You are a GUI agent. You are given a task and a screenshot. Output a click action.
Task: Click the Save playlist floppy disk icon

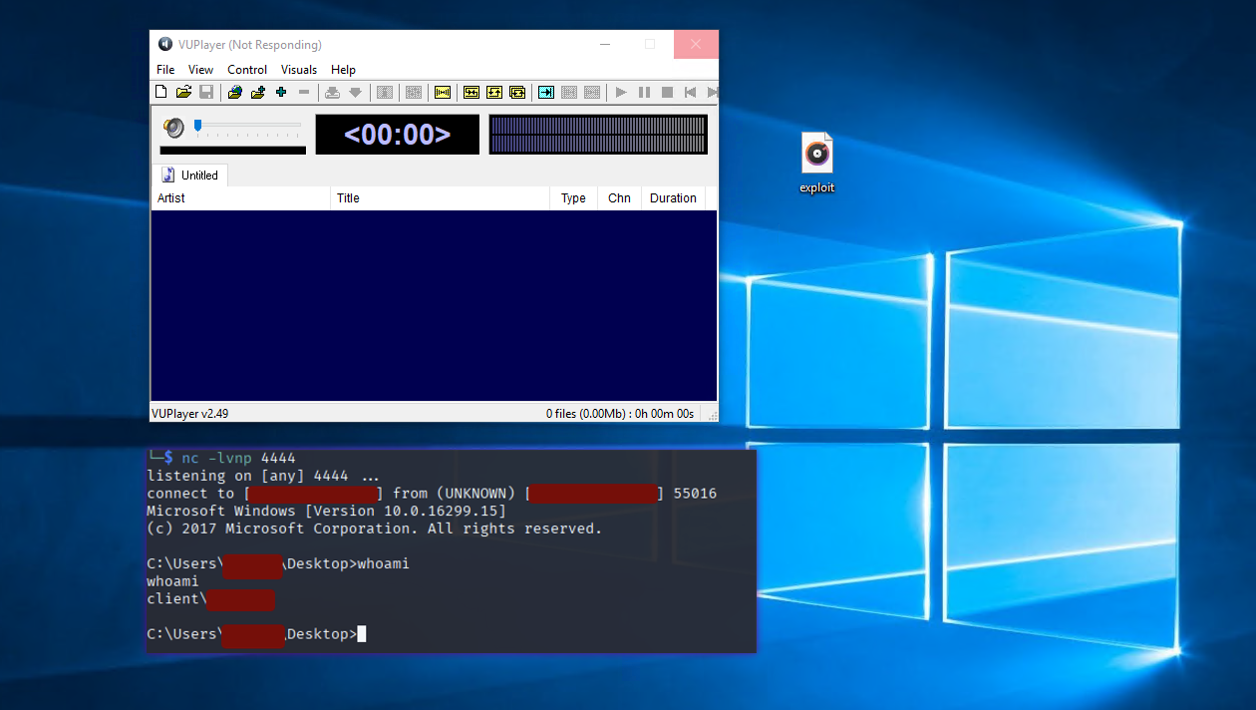206,92
